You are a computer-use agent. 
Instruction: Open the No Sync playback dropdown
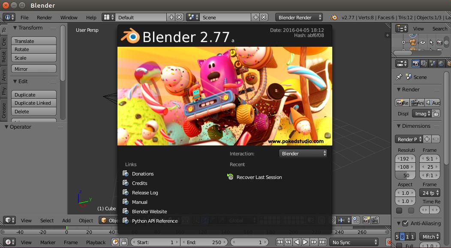click(x=354, y=242)
